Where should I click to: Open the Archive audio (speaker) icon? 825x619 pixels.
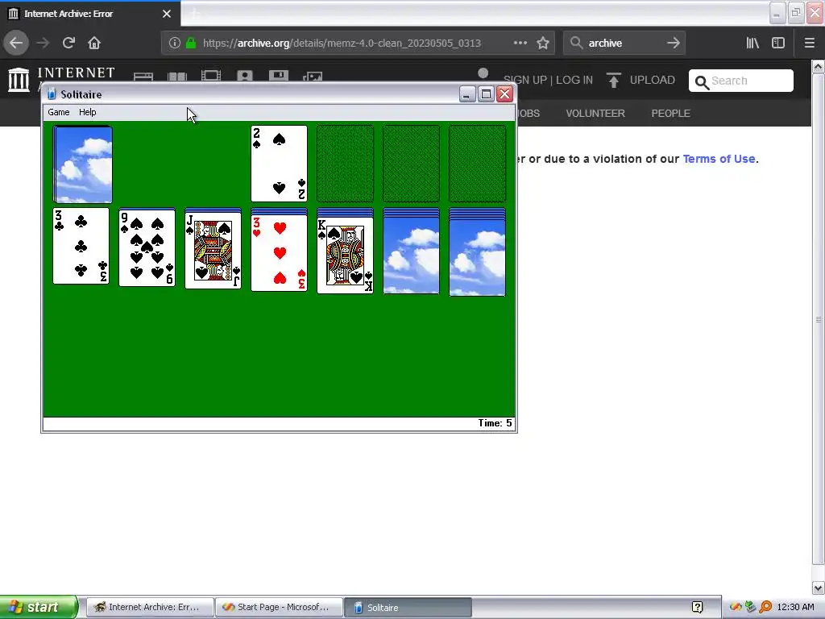[245, 77]
